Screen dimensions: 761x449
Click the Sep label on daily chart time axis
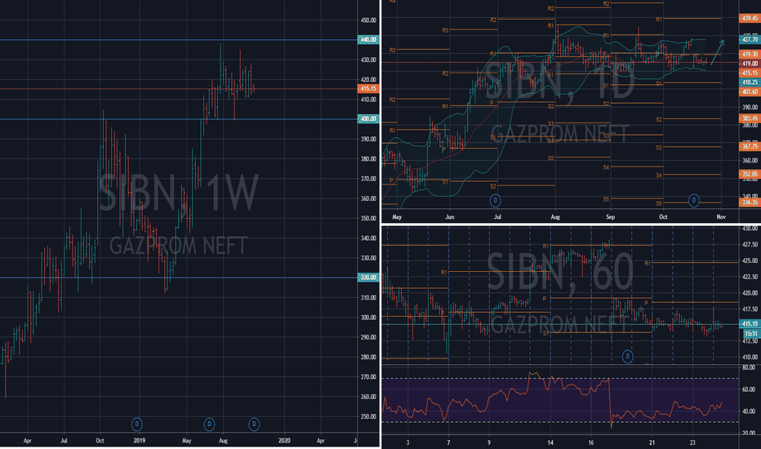pyautogui.click(x=611, y=217)
